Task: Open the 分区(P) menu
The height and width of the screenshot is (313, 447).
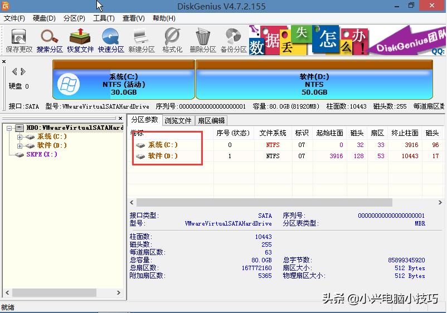Action: coord(74,18)
